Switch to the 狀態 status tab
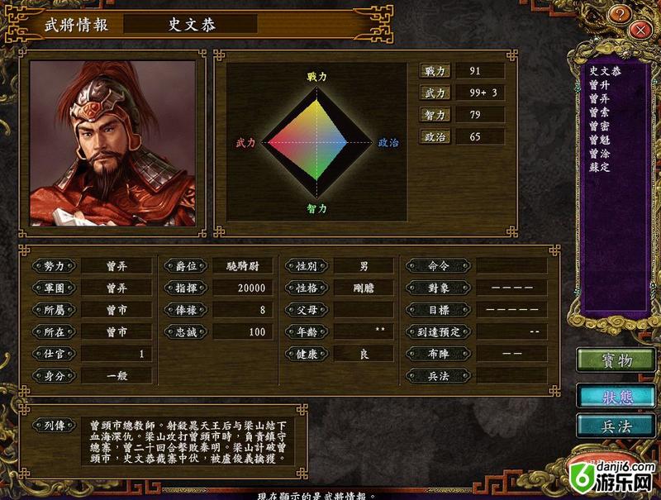 click(616, 397)
